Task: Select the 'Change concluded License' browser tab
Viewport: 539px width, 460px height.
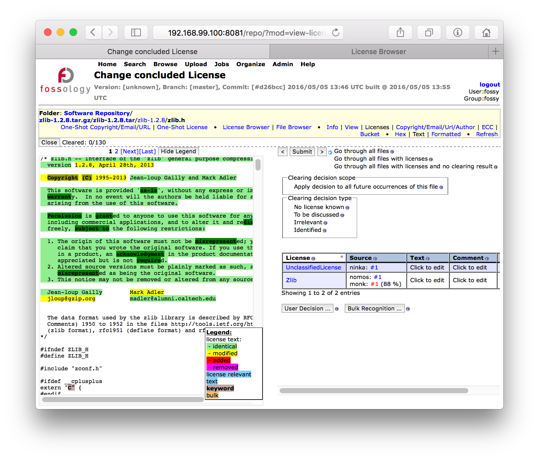Action: click(x=153, y=52)
